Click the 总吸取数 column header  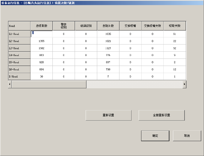pyautogui.click(x=42, y=26)
